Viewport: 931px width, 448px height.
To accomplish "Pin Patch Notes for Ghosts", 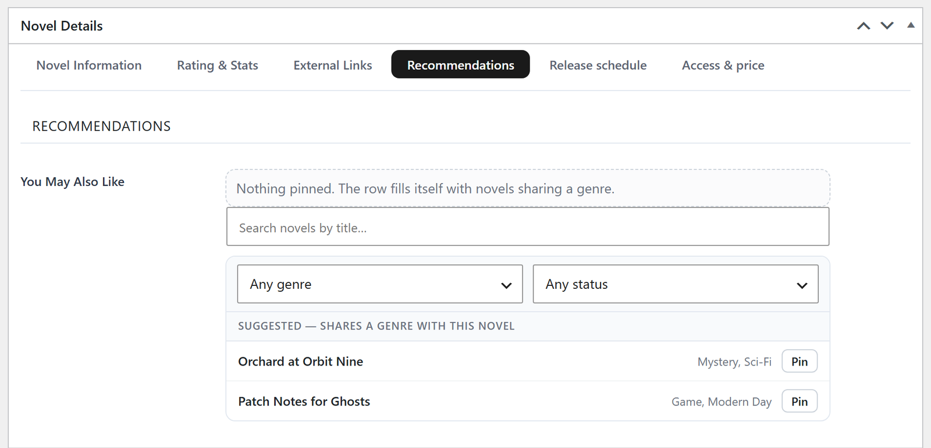I will [x=799, y=402].
